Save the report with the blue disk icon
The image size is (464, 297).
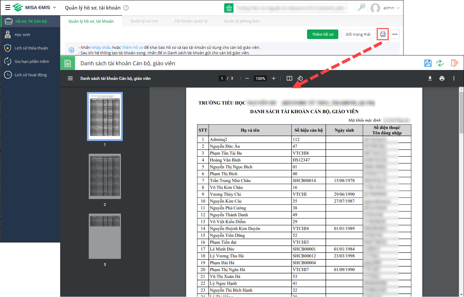428,63
